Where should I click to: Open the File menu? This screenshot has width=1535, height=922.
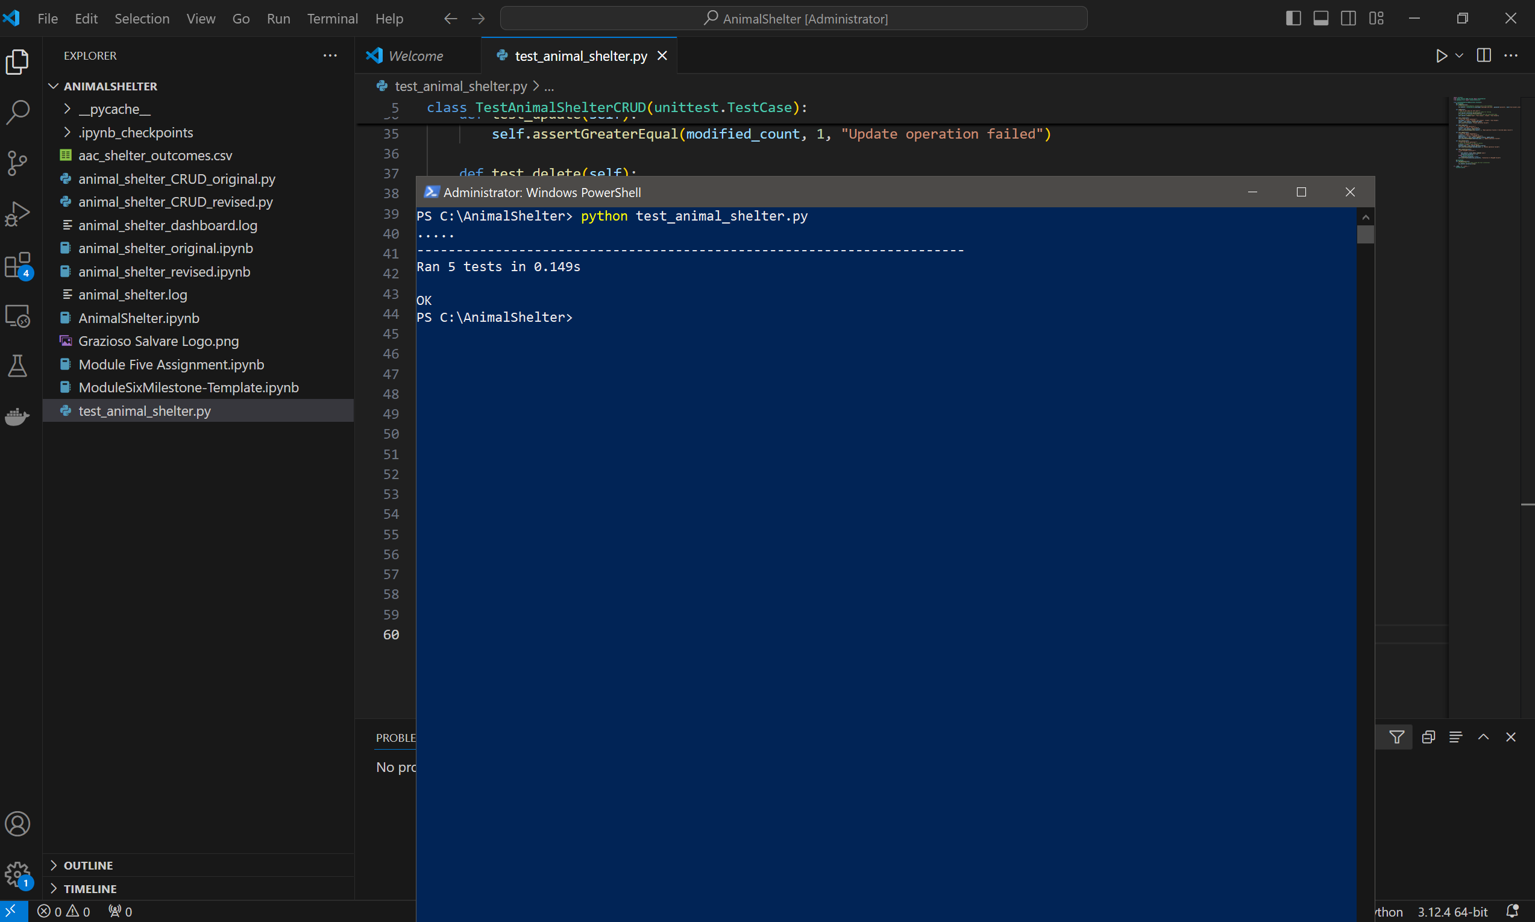tap(48, 19)
